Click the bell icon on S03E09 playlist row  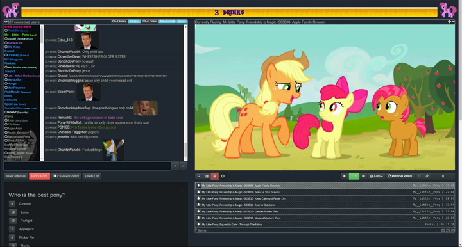[x=198, y=192]
